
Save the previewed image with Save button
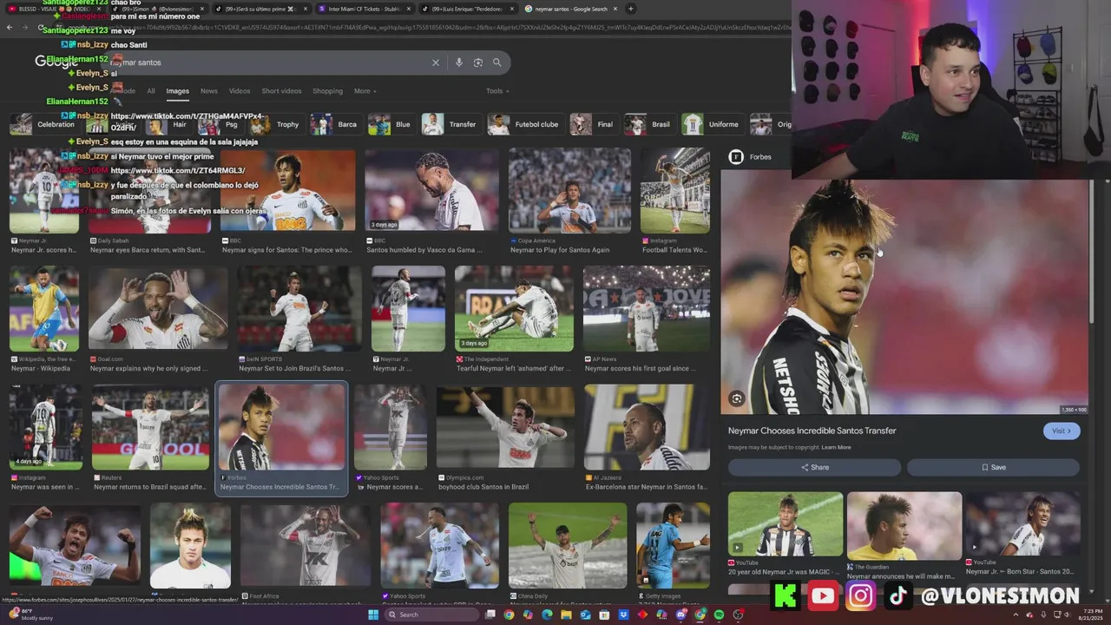click(x=993, y=467)
